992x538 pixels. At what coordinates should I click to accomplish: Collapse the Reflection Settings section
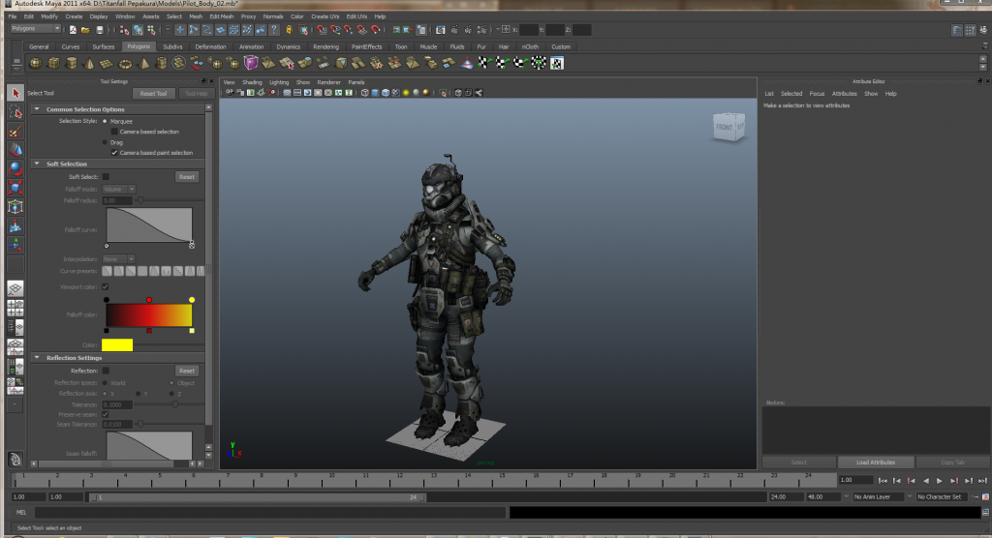pos(38,358)
